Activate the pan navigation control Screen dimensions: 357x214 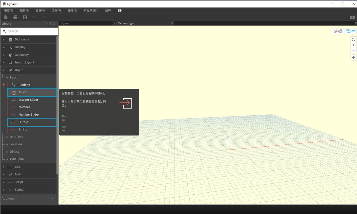353,58
